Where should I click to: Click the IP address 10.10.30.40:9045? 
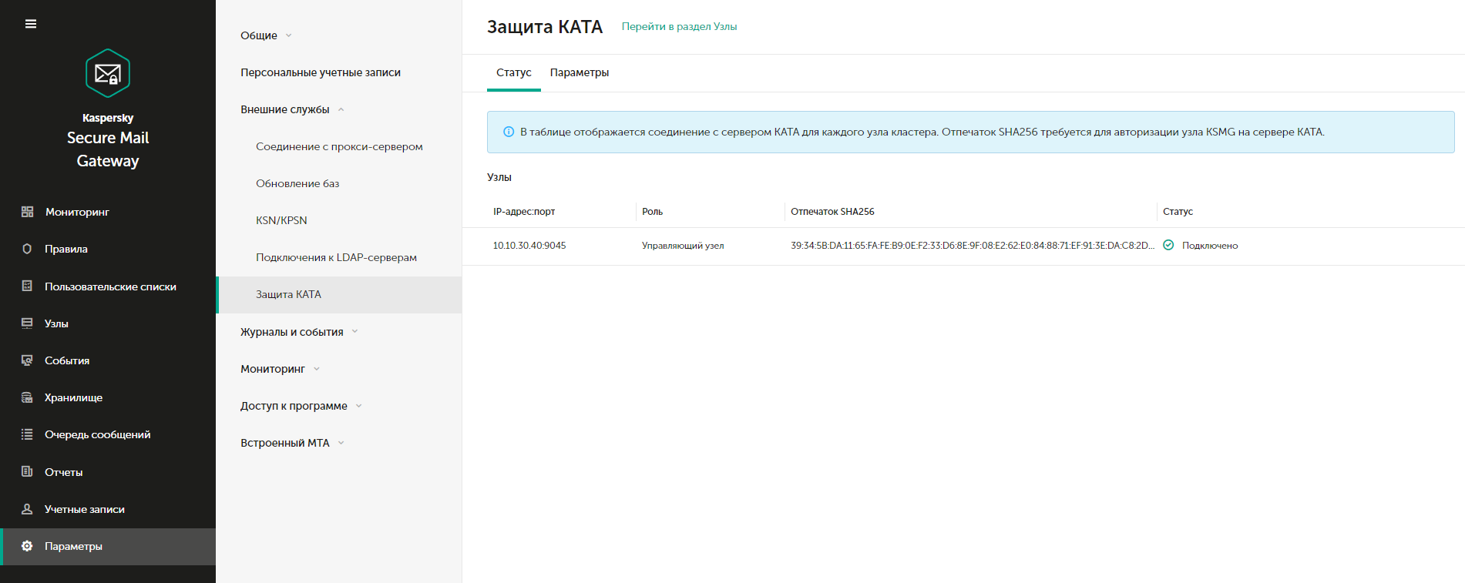tap(529, 246)
